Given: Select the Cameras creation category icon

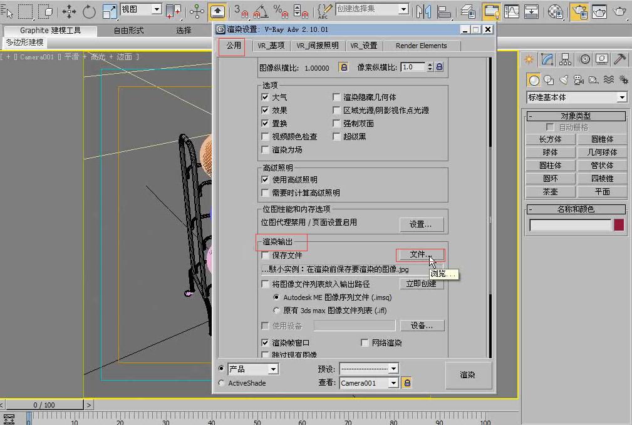Looking at the screenshot, I should point(579,79).
